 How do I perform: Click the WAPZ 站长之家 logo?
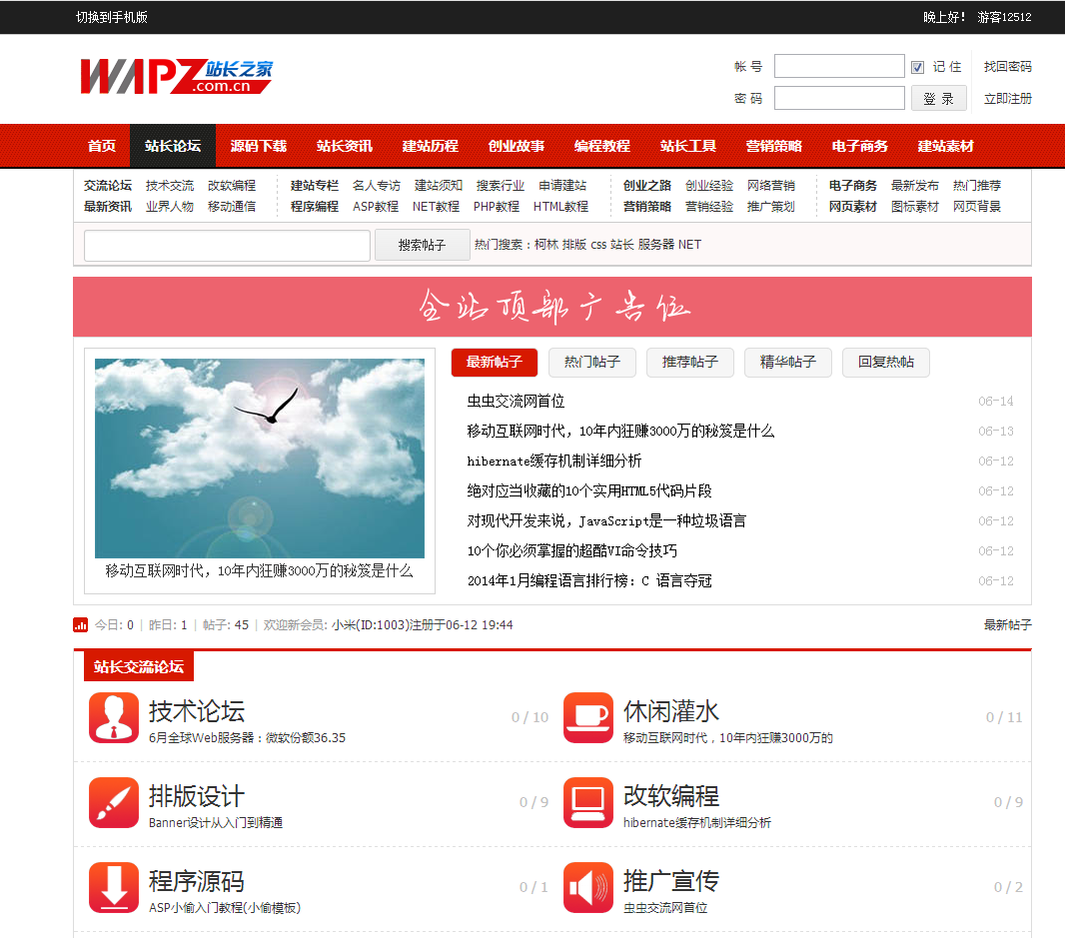click(177, 77)
